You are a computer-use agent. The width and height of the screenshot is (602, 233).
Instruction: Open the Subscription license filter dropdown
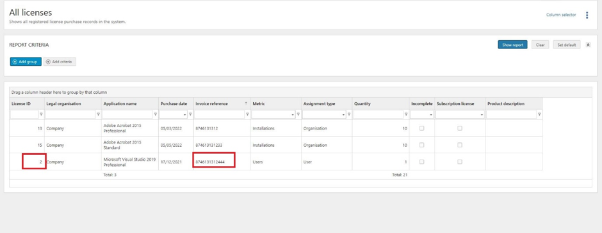tap(482, 114)
